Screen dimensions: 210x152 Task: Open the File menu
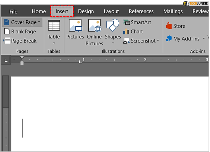tap(13, 11)
